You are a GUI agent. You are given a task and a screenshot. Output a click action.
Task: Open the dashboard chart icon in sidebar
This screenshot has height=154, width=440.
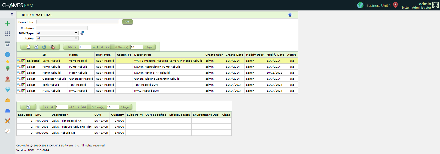click(x=8, y=44)
